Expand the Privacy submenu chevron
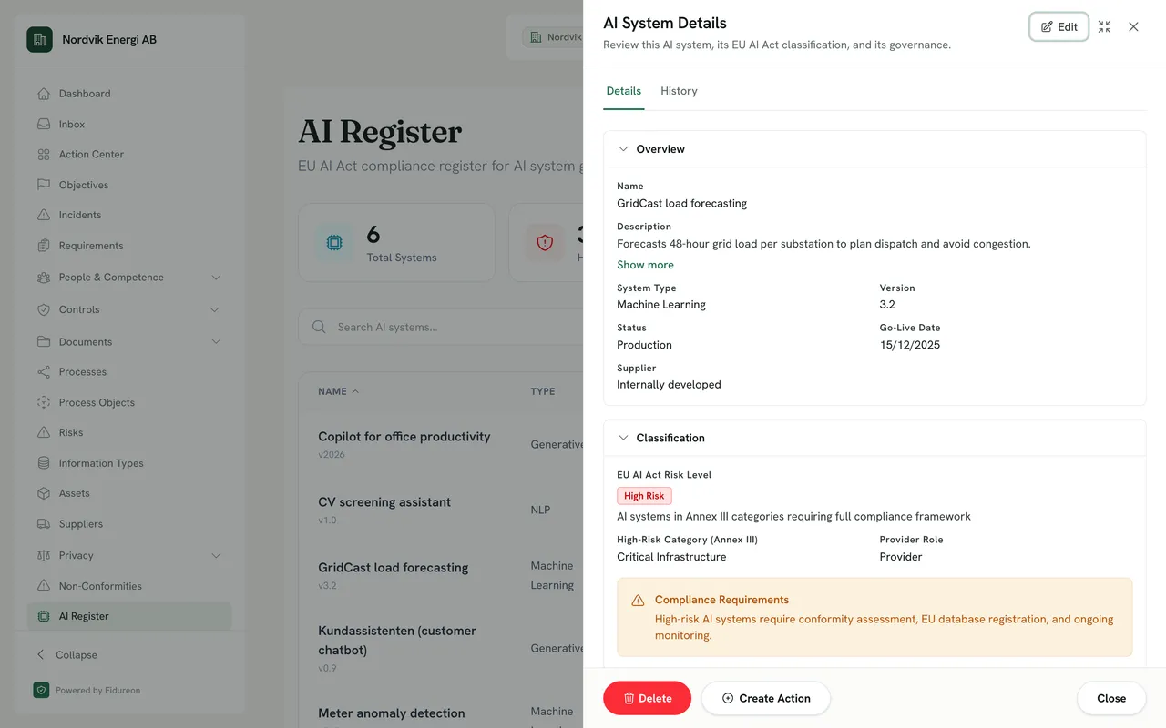The image size is (1166, 728). pyautogui.click(x=216, y=555)
